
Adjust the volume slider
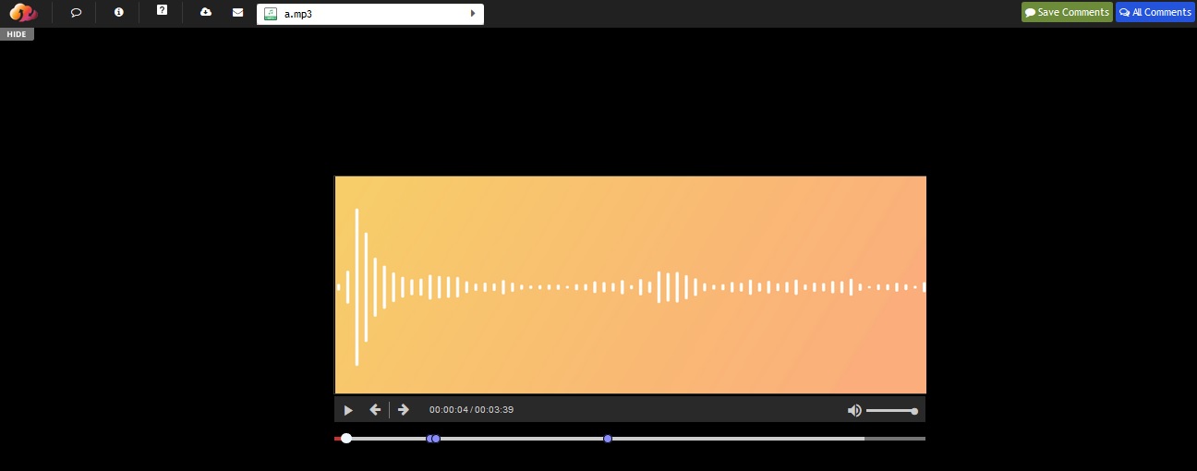coord(892,411)
